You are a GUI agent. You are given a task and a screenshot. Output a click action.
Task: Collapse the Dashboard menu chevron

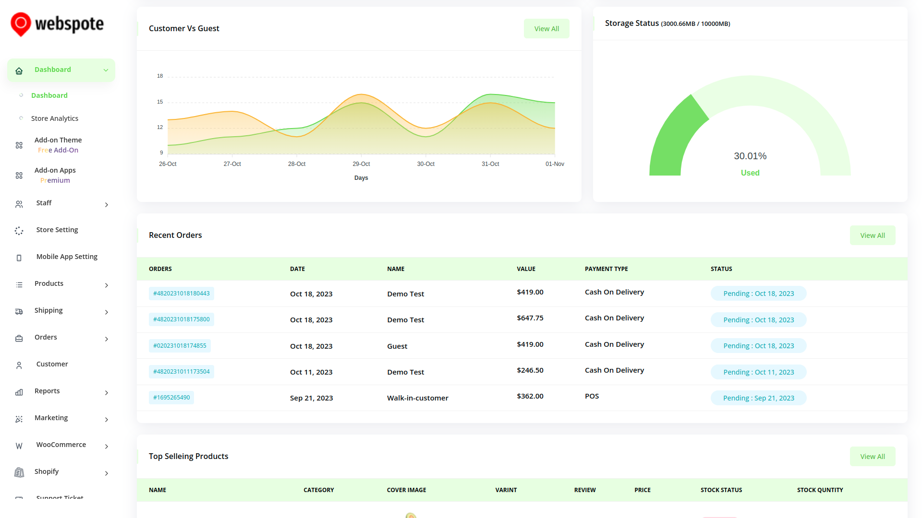pyautogui.click(x=106, y=70)
